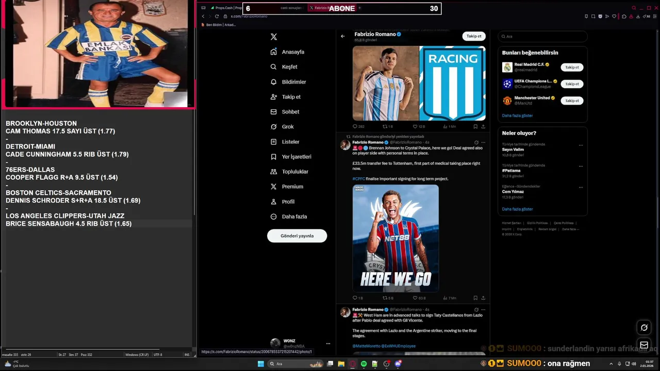Show more trends under Neler oluyor
The image size is (660, 371).
click(x=517, y=209)
